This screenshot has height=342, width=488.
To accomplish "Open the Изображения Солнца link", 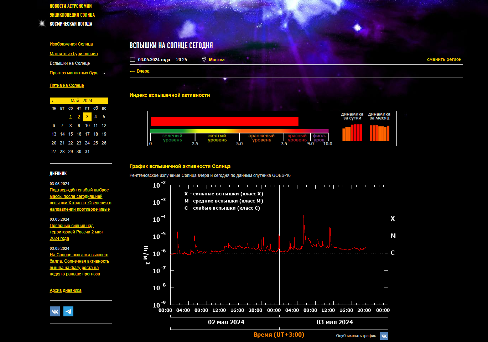I will (x=71, y=44).
